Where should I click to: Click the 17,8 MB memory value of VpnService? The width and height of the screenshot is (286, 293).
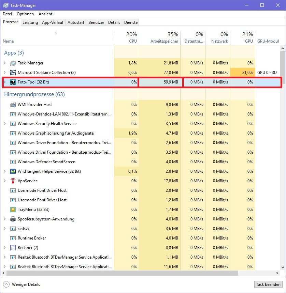[172, 181]
